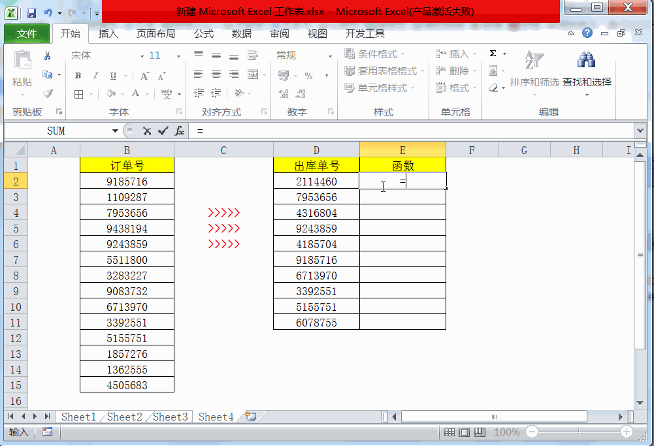Image resolution: width=654 pixels, height=446 pixels.
Task: Click the Decrease Indent icon
Action: pyautogui.click(x=199, y=93)
